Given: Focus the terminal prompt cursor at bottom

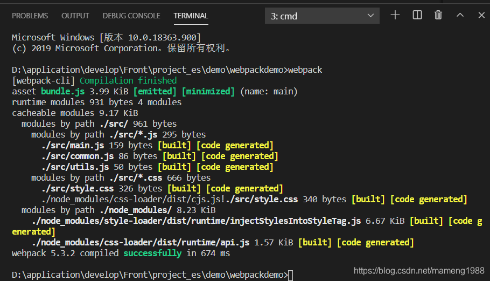Looking at the screenshot, I should pos(291,275).
